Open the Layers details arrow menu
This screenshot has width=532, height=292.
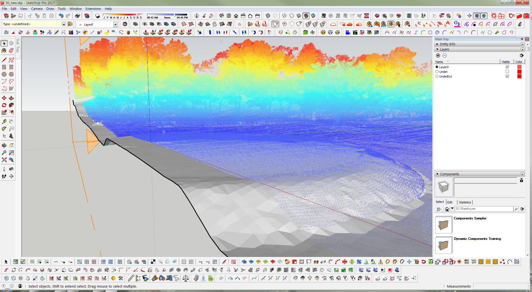tap(522, 55)
